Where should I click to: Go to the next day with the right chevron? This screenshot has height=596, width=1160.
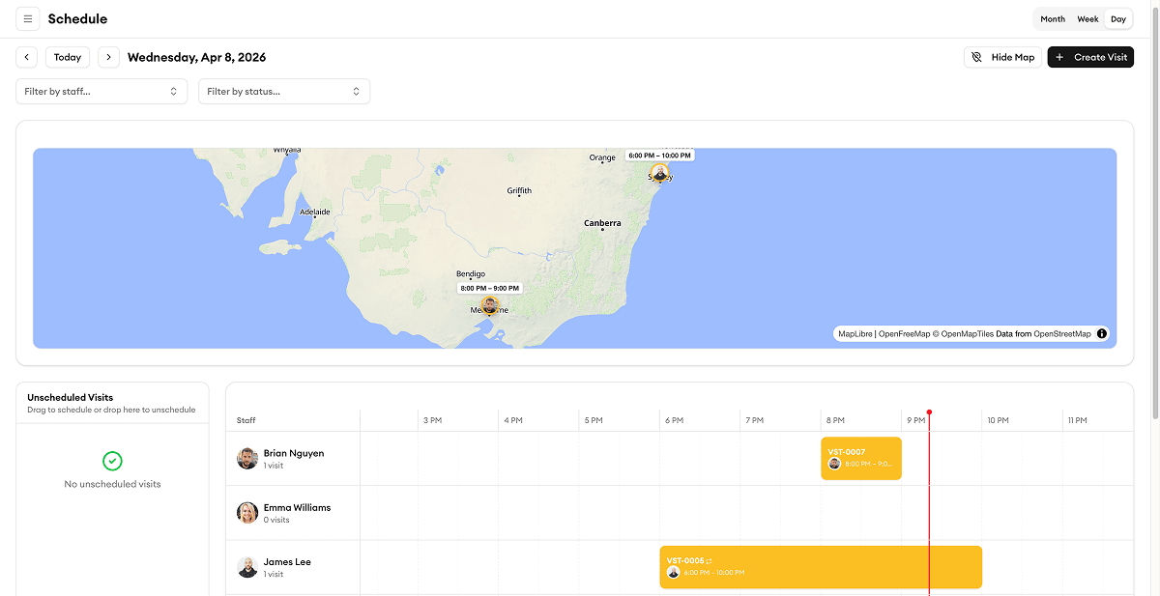pos(108,57)
